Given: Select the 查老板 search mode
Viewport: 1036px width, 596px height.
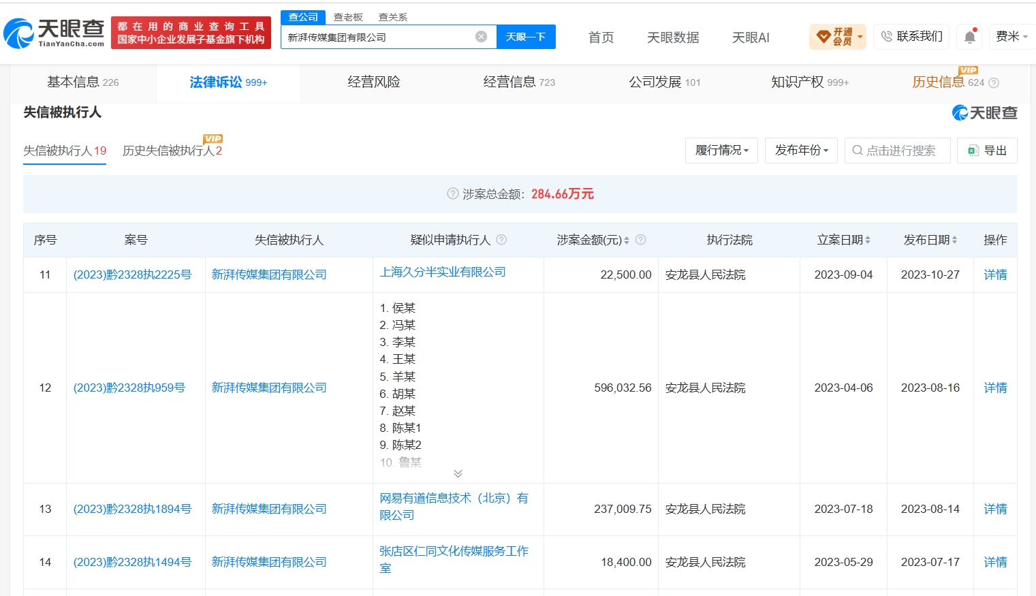Looking at the screenshot, I should point(348,17).
